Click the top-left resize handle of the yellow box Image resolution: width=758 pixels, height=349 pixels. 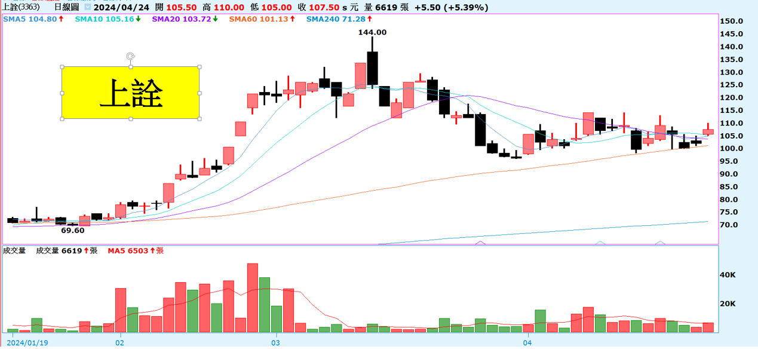click(62, 67)
